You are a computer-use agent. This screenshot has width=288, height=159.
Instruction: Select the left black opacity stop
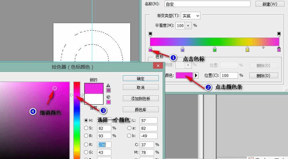click(x=150, y=34)
